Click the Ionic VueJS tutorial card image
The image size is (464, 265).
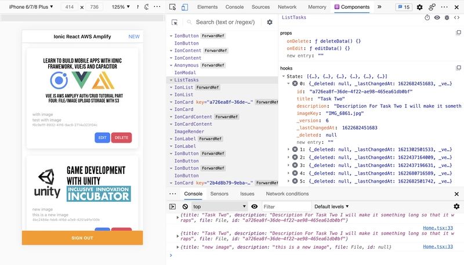point(82,79)
